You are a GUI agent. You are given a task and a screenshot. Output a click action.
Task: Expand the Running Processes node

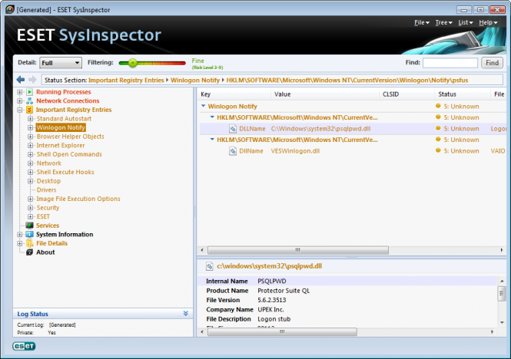(20, 92)
